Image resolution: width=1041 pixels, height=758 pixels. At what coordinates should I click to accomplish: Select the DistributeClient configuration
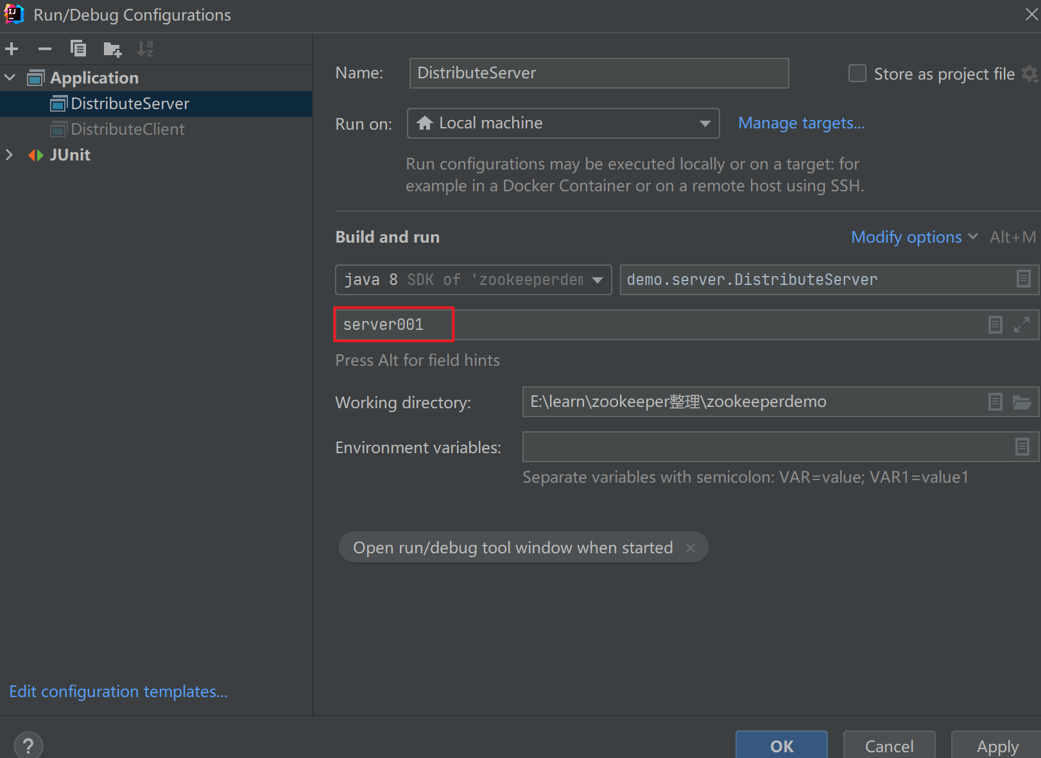(x=128, y=129)
